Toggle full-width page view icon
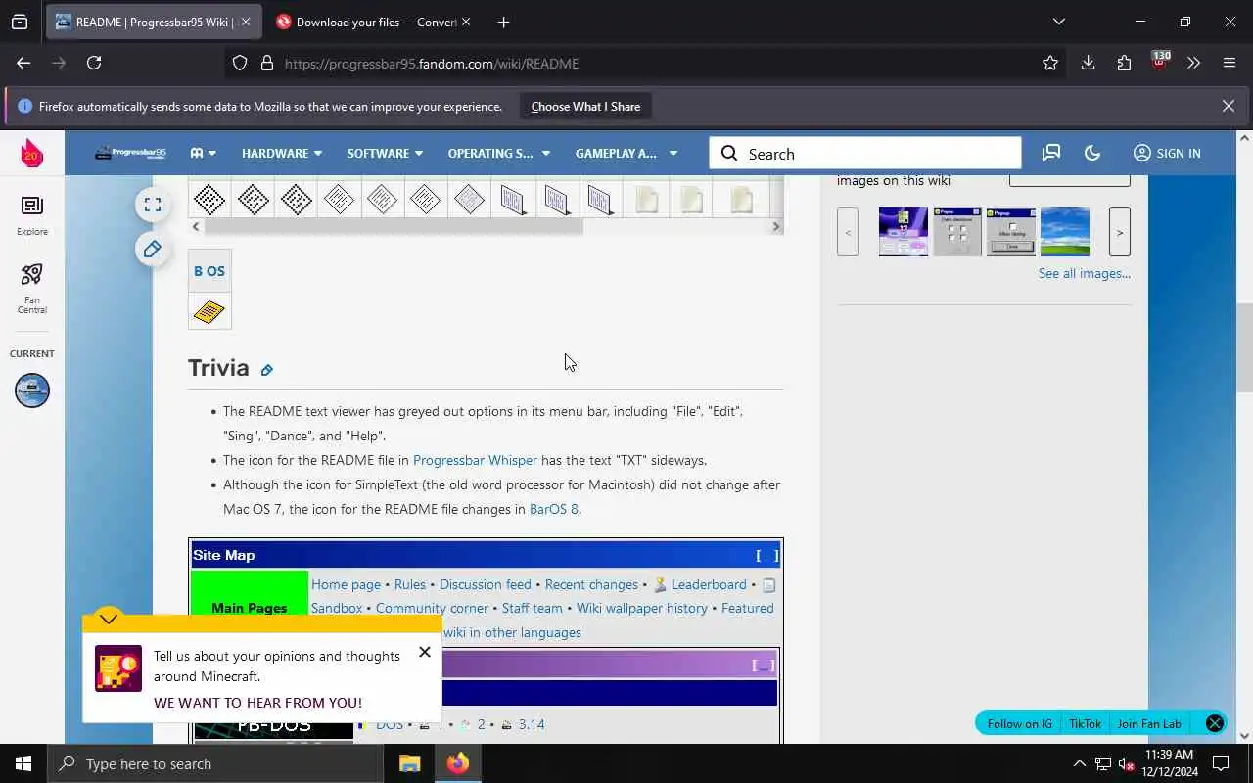Image resolution: width=1253 pixels, height=783 pixels. pyautogui.click(x=153, y=205)
